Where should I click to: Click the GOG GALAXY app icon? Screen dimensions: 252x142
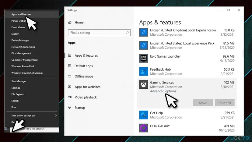[144, 128]
